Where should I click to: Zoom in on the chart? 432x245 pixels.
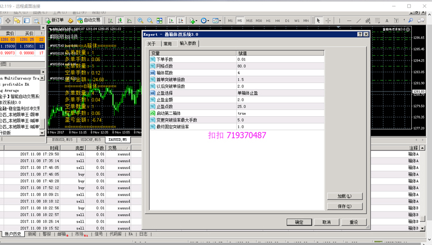(x=141, y=21)
